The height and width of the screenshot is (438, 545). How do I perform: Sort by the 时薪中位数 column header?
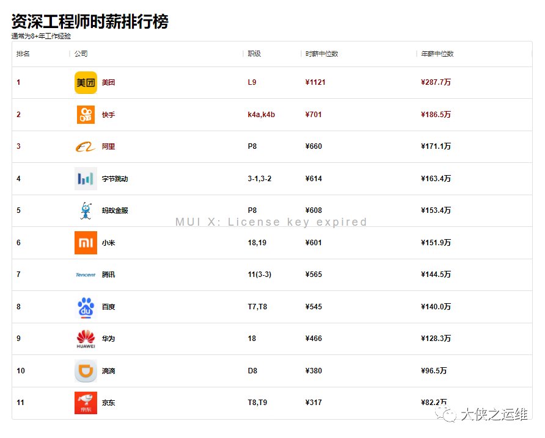[x=321, y=54]
